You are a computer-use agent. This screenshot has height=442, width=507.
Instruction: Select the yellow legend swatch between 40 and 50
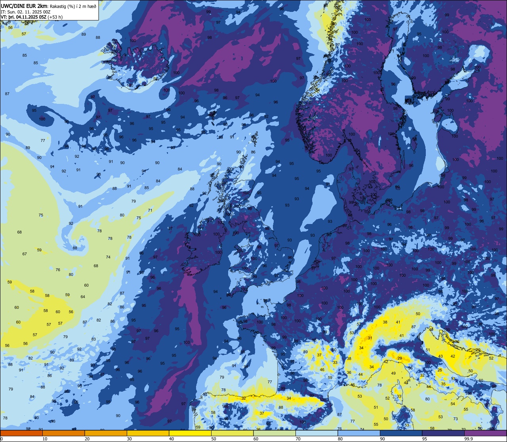[x=190, y=433]
